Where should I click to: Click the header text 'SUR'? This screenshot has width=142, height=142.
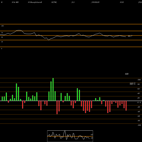pos(122,2)
